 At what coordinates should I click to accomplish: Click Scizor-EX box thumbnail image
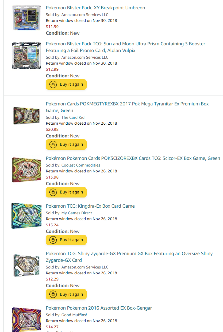point(26,170)
